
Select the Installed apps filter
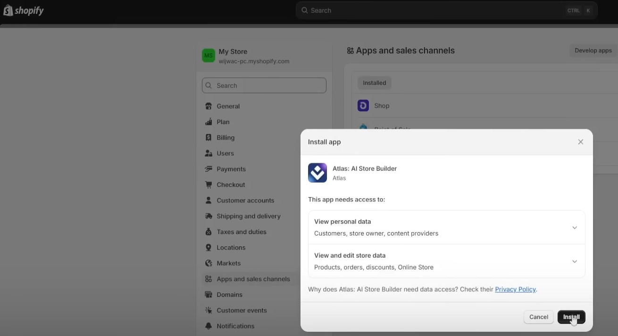pos(374,83)
